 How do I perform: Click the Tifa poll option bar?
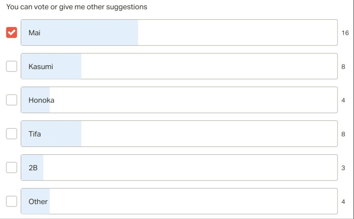tap(179, 134)
